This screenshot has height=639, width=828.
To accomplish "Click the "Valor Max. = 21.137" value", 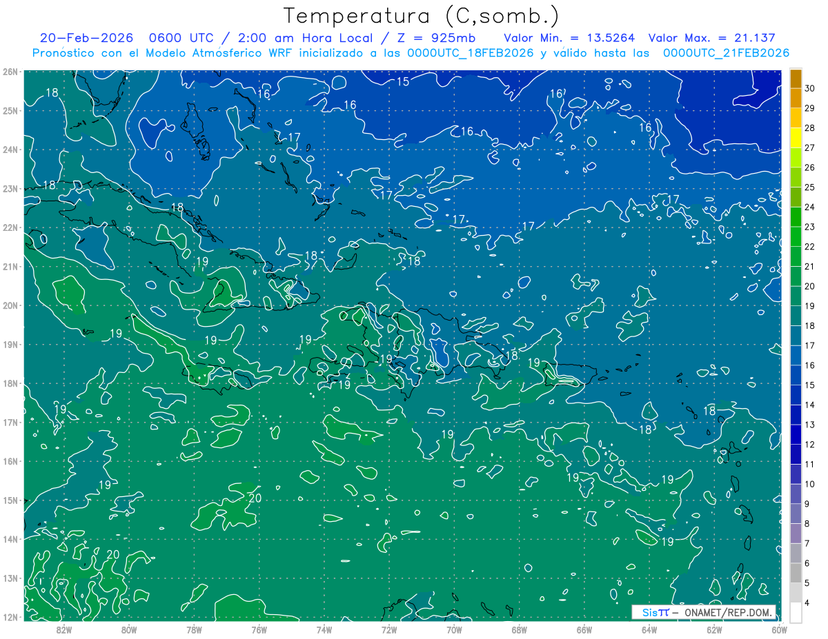I will (713, 38).
